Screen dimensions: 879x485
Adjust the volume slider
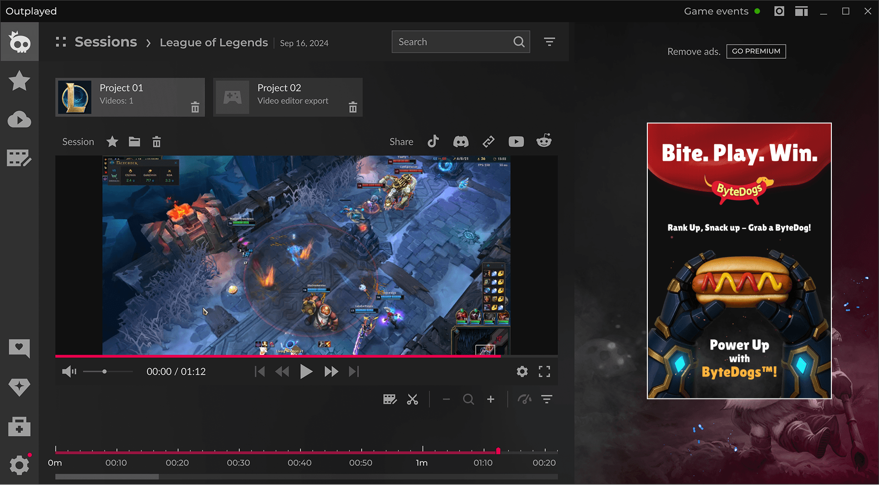pos(108,371)
